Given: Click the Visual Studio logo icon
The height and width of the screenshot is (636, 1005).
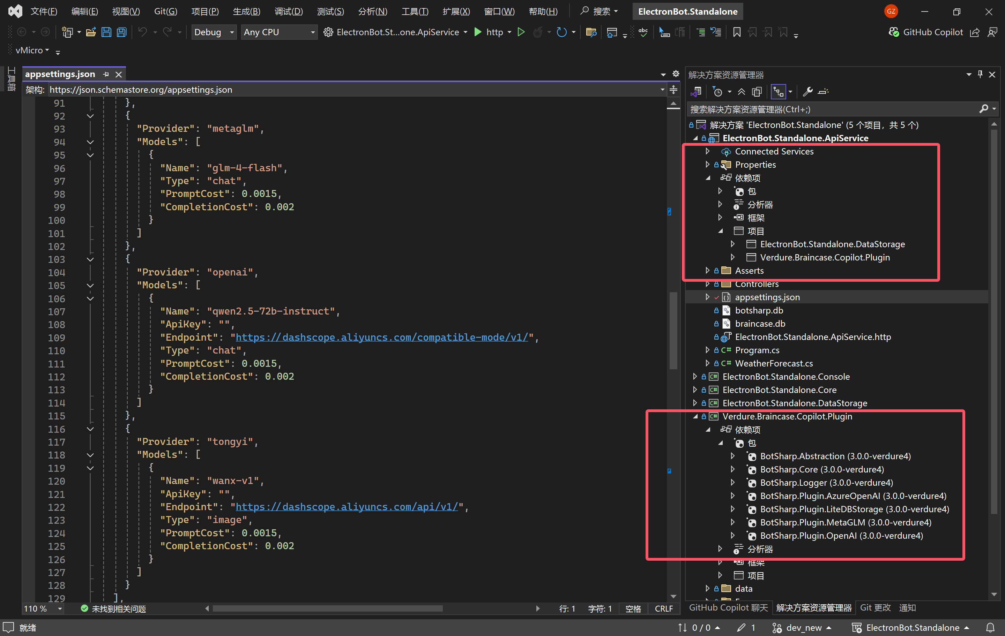Looking at the screenshot, I should 15,11.
